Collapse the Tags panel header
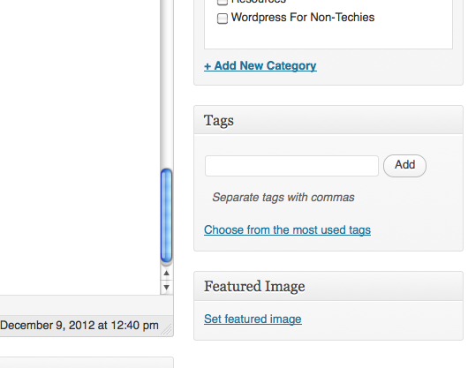The image size is (468, 368). click(x=328, y=120)
